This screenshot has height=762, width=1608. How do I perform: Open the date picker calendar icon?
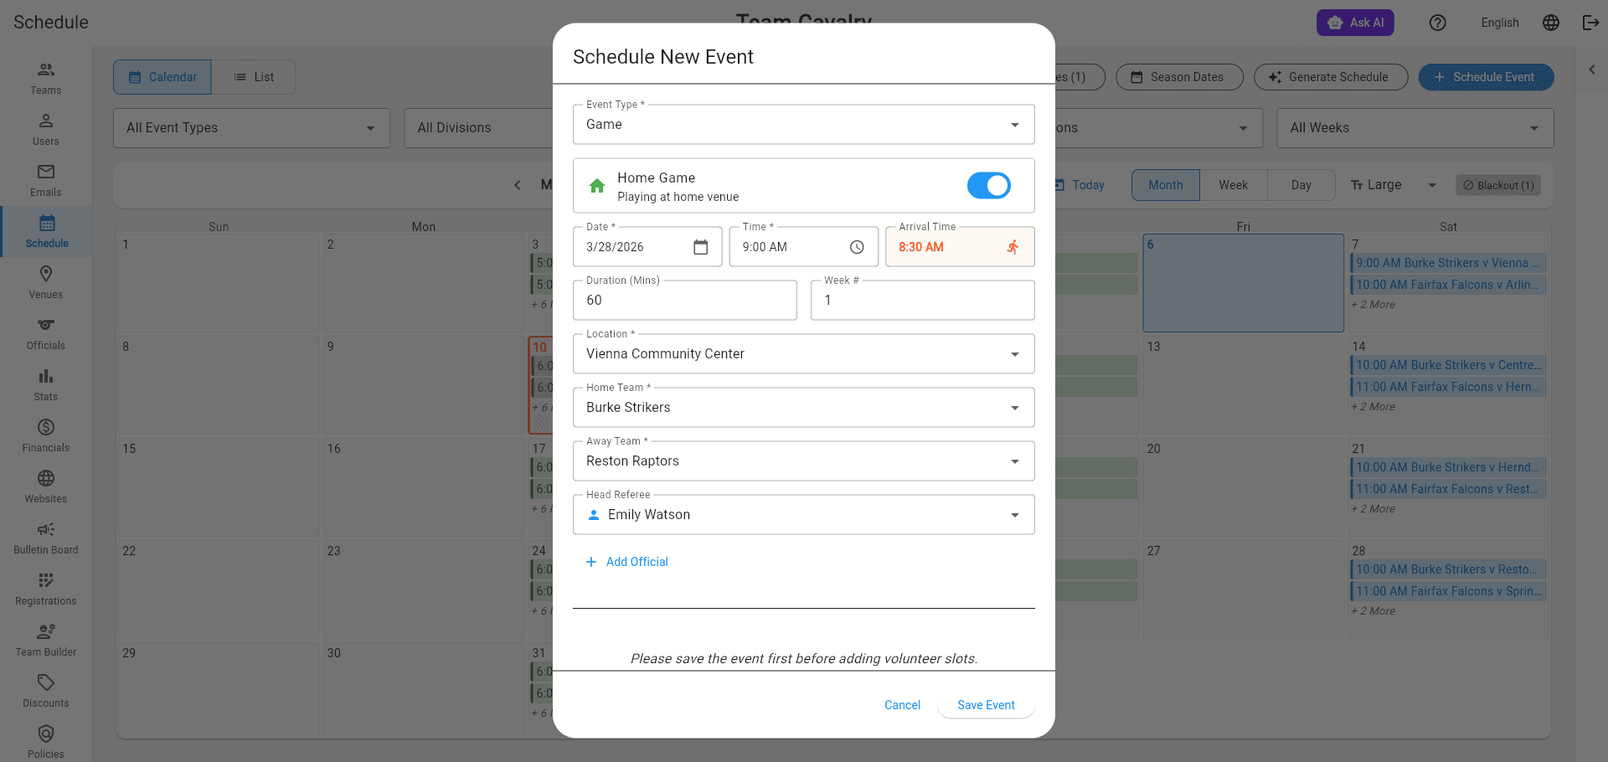coord(701,247)
